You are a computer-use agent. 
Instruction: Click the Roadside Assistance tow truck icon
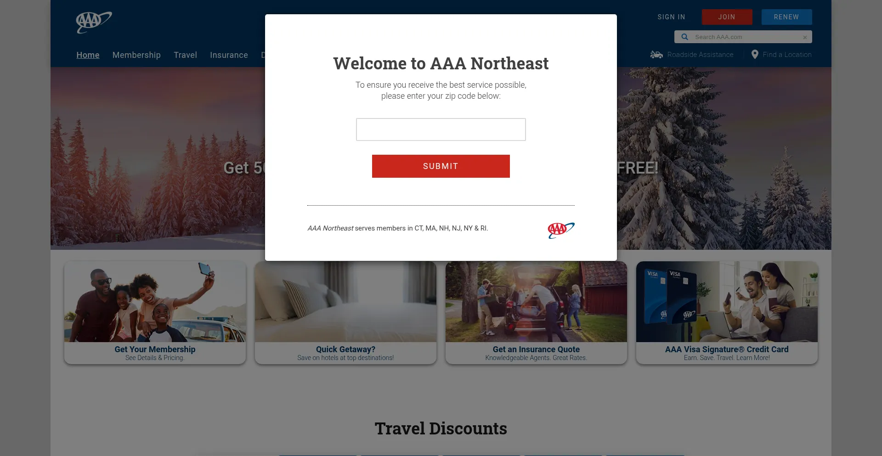tap(656, 55)
